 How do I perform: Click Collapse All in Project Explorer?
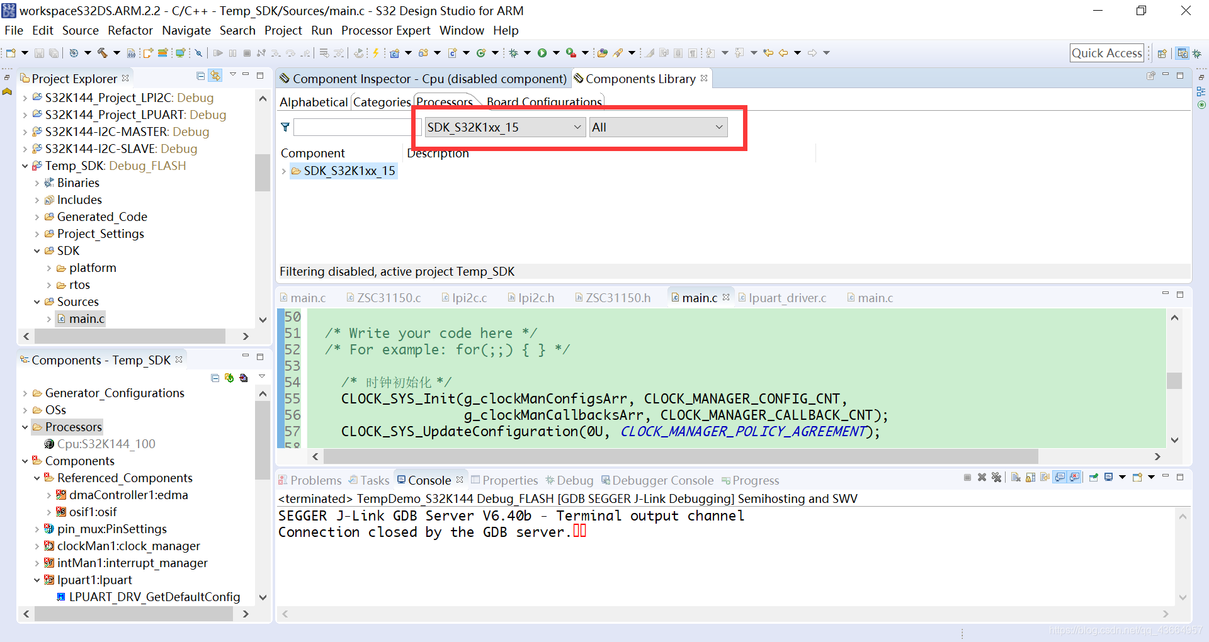pyautogui.click(x=200, y=76)
